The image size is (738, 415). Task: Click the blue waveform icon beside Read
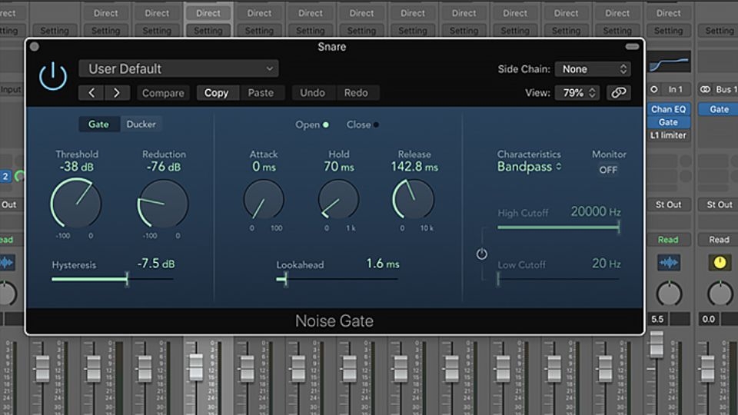[669, 263]
